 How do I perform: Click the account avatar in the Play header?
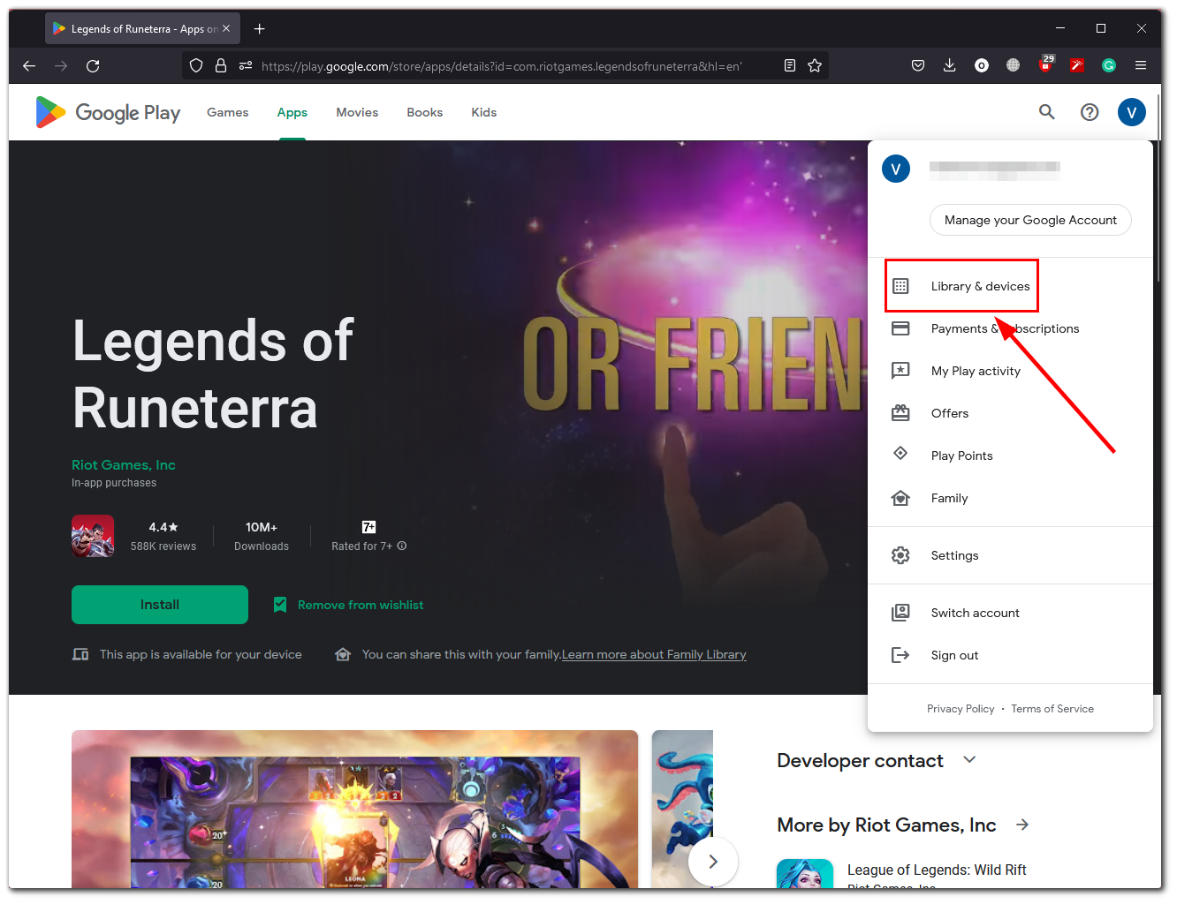point(1132,112)
